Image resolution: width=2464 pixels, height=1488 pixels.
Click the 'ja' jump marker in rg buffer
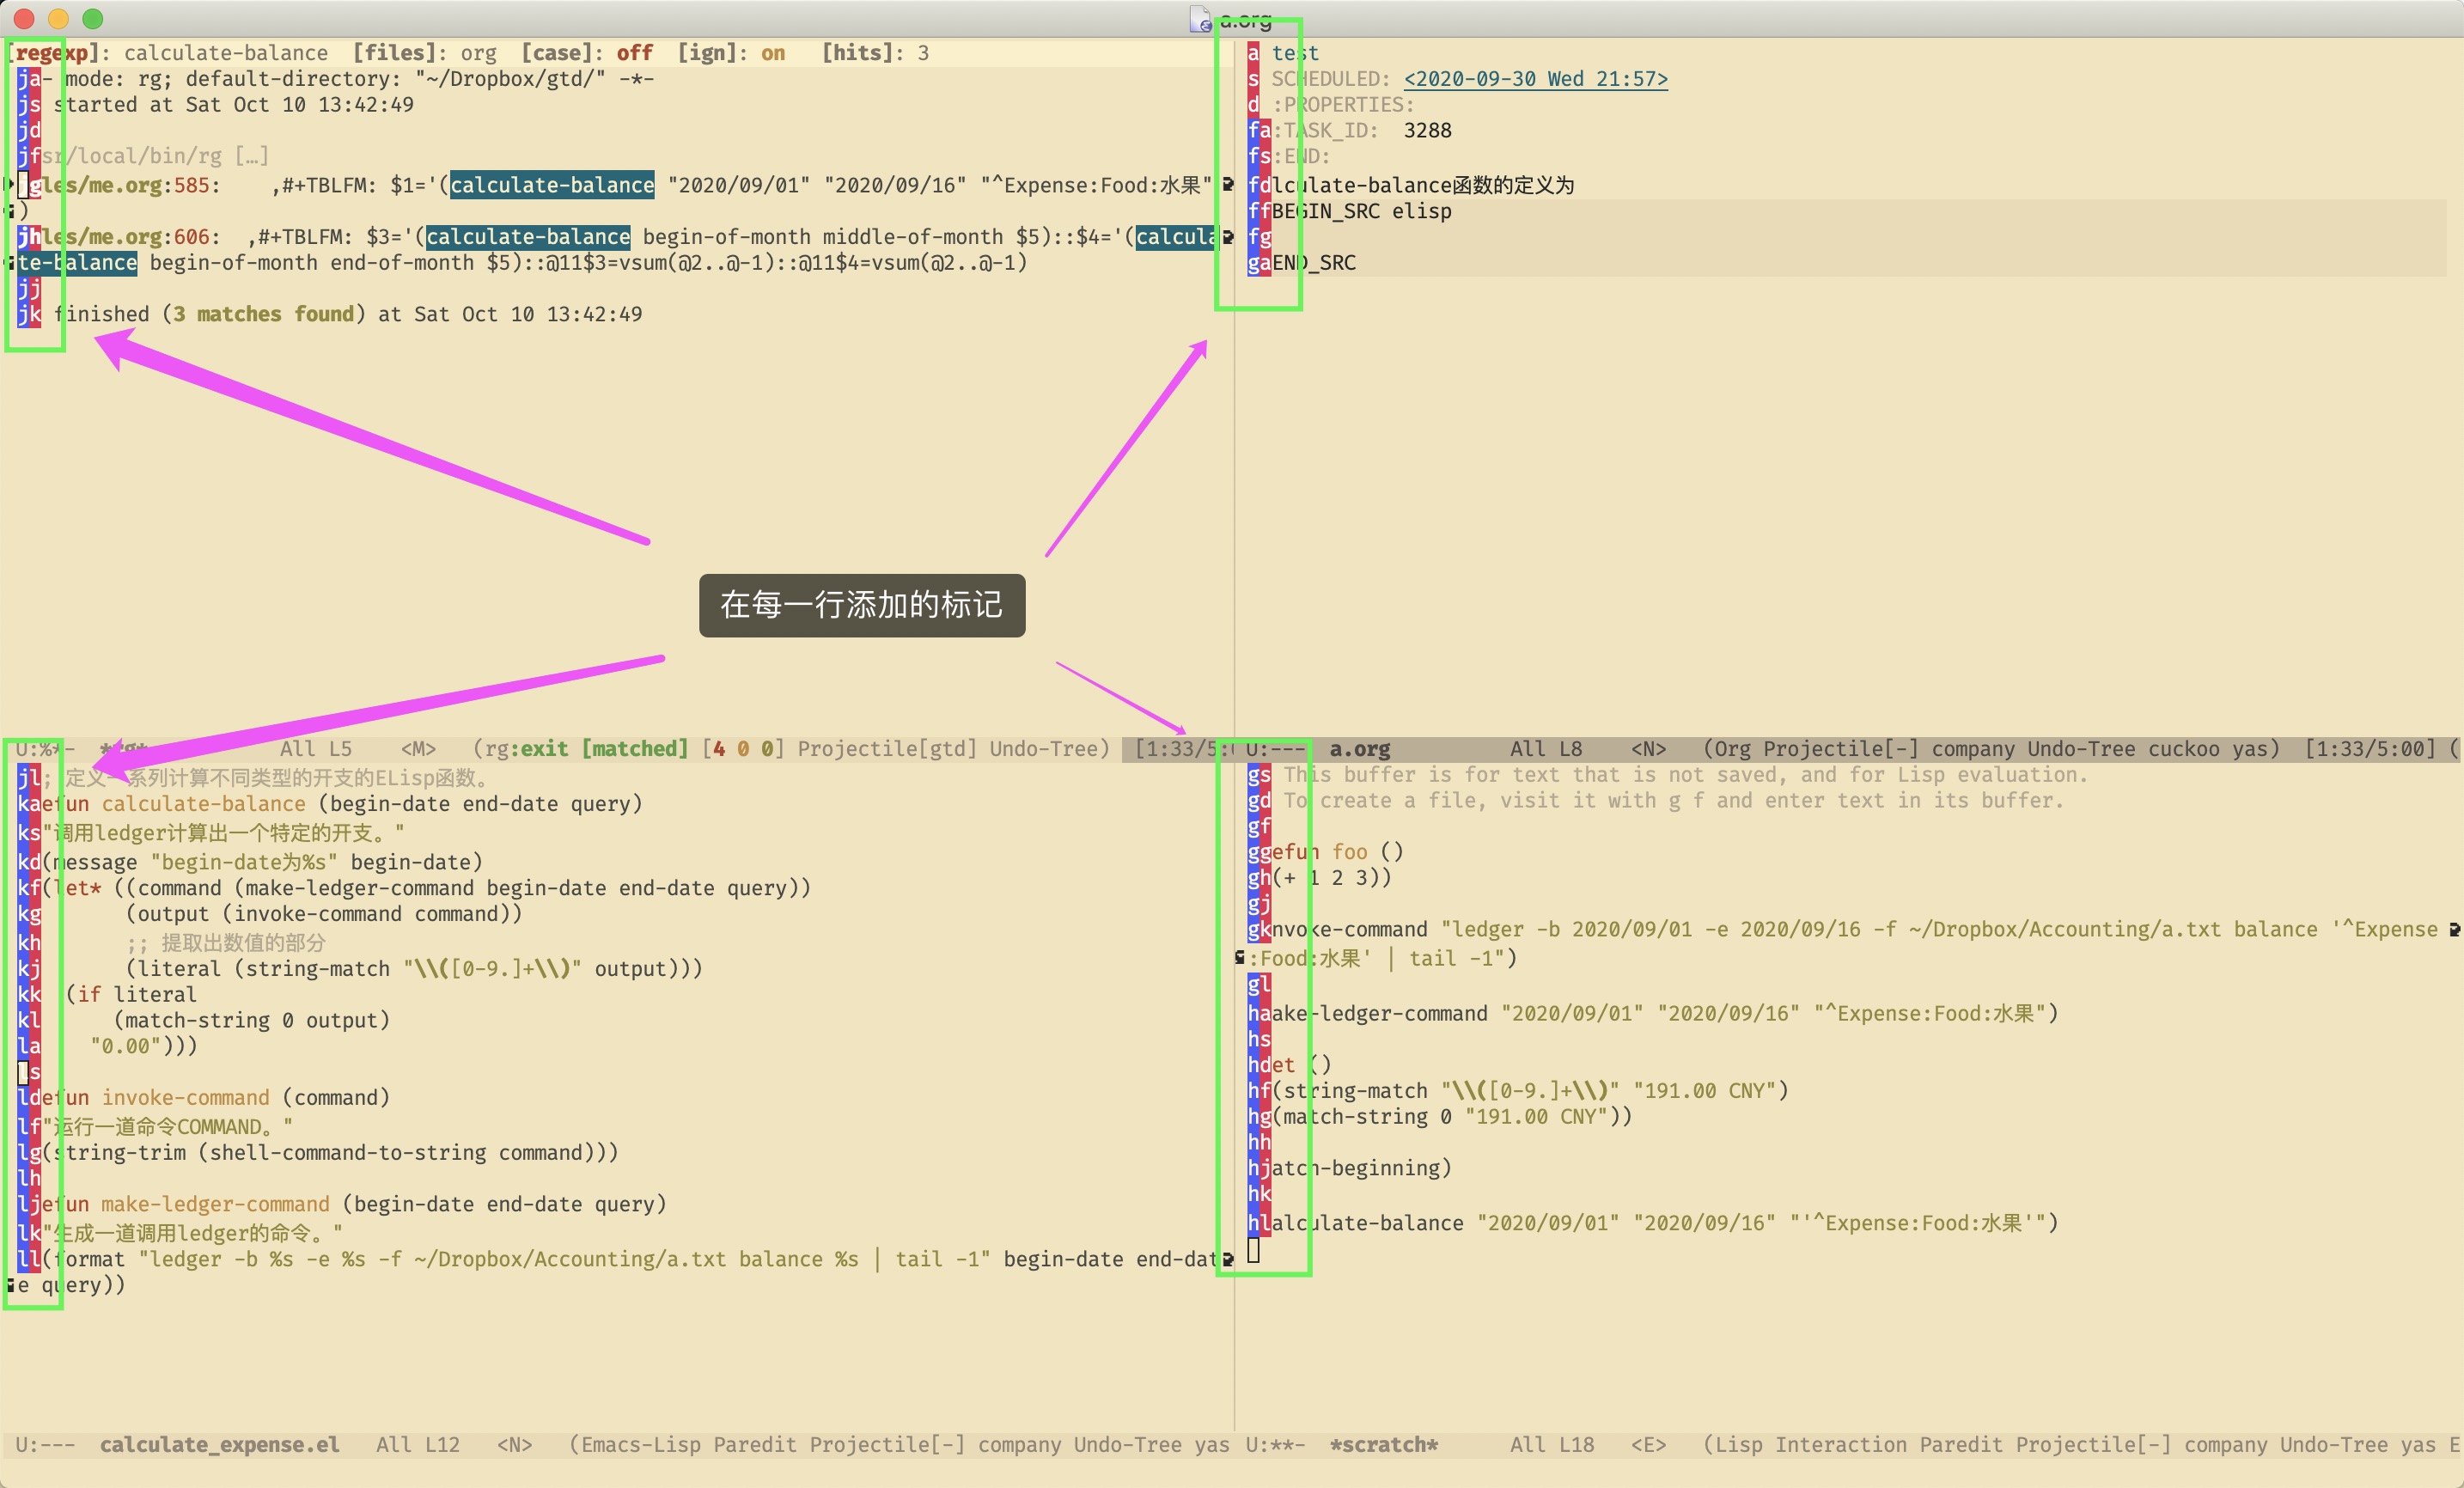pyautogui.click(x=29, y=79)
